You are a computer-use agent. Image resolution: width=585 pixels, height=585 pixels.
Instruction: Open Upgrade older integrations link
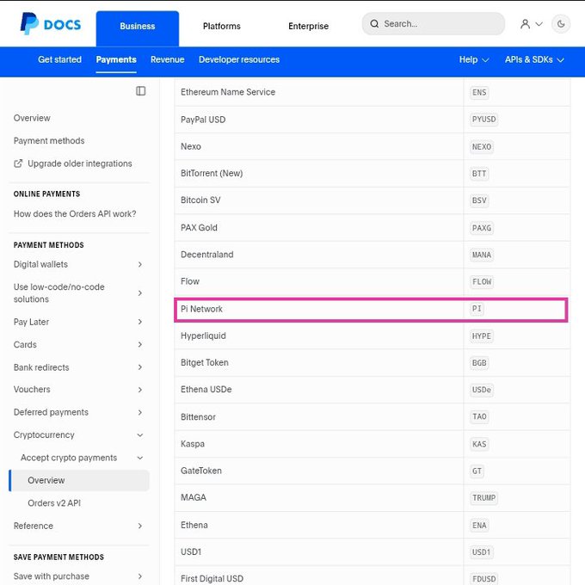pyautogui.click(x=79, y=163)
